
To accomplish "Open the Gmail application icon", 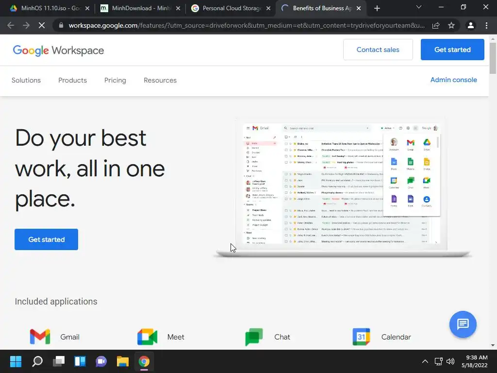I will pos(40,337).
